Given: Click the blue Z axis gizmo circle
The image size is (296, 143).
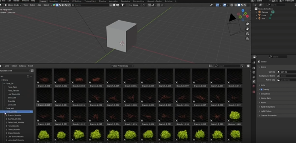Looking at the screenshot, I should click(243, 11).
